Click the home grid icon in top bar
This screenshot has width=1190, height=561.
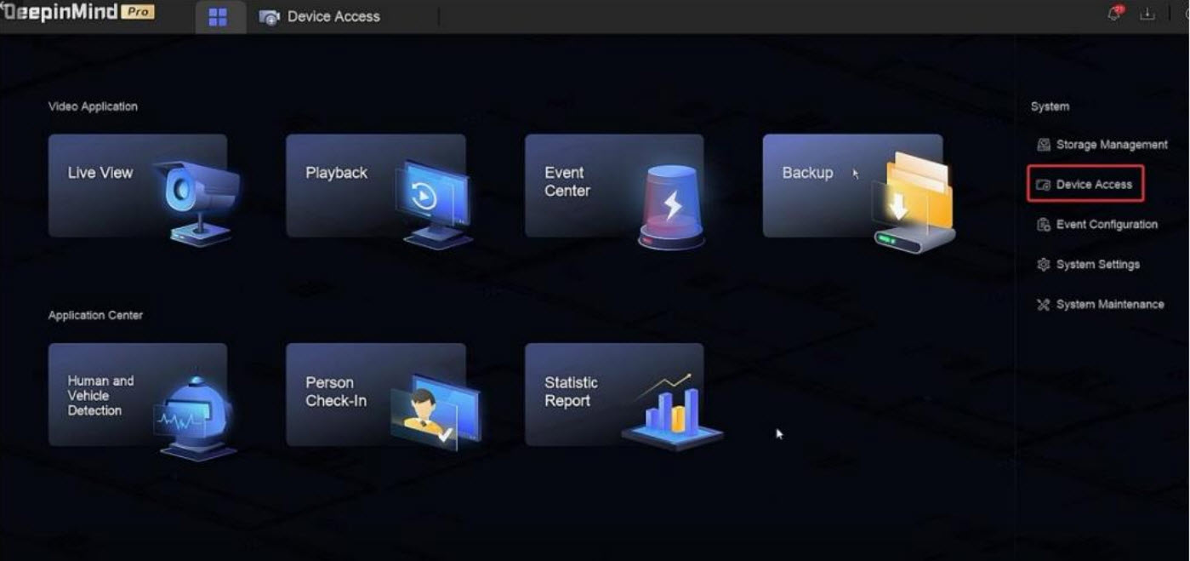pos(218,17)
